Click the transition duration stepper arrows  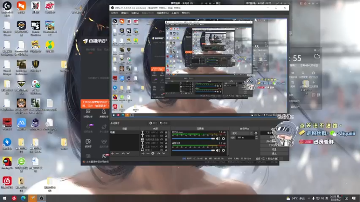tap(256, 137)
